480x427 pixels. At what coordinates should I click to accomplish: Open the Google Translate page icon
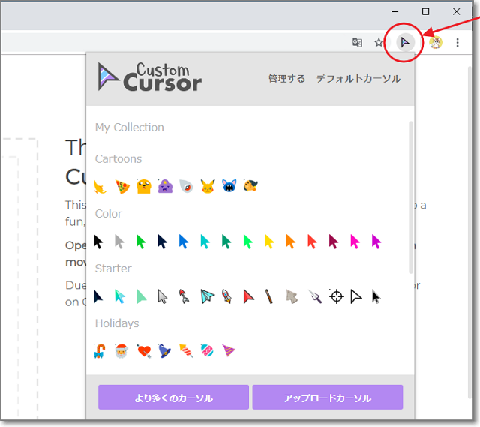pyautogui.click(x=358, y=43)
